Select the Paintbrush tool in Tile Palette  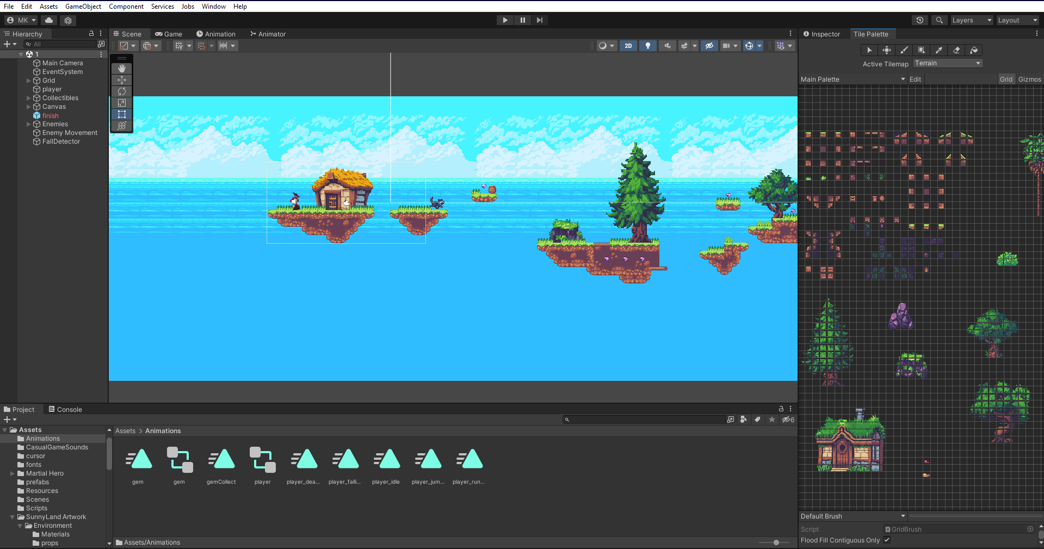click(904, 50)
